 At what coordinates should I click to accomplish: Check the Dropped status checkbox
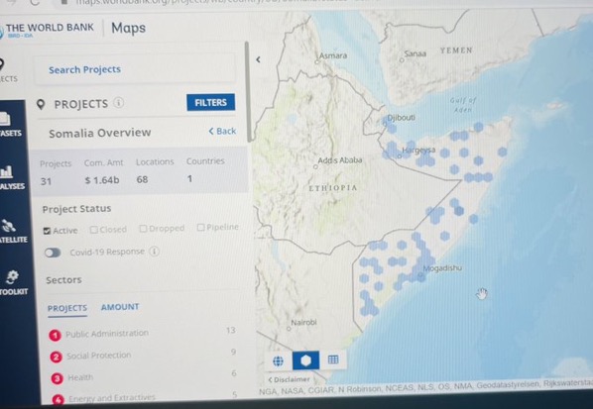(x=143, y=229)
